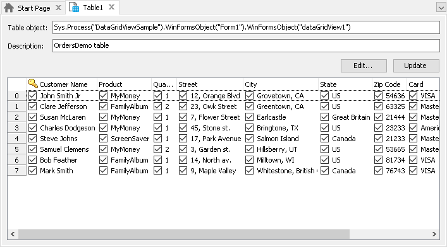Viewport: 447px width, 247px height.
Task: Click the Product column header
Action: [x=124, y=84]
